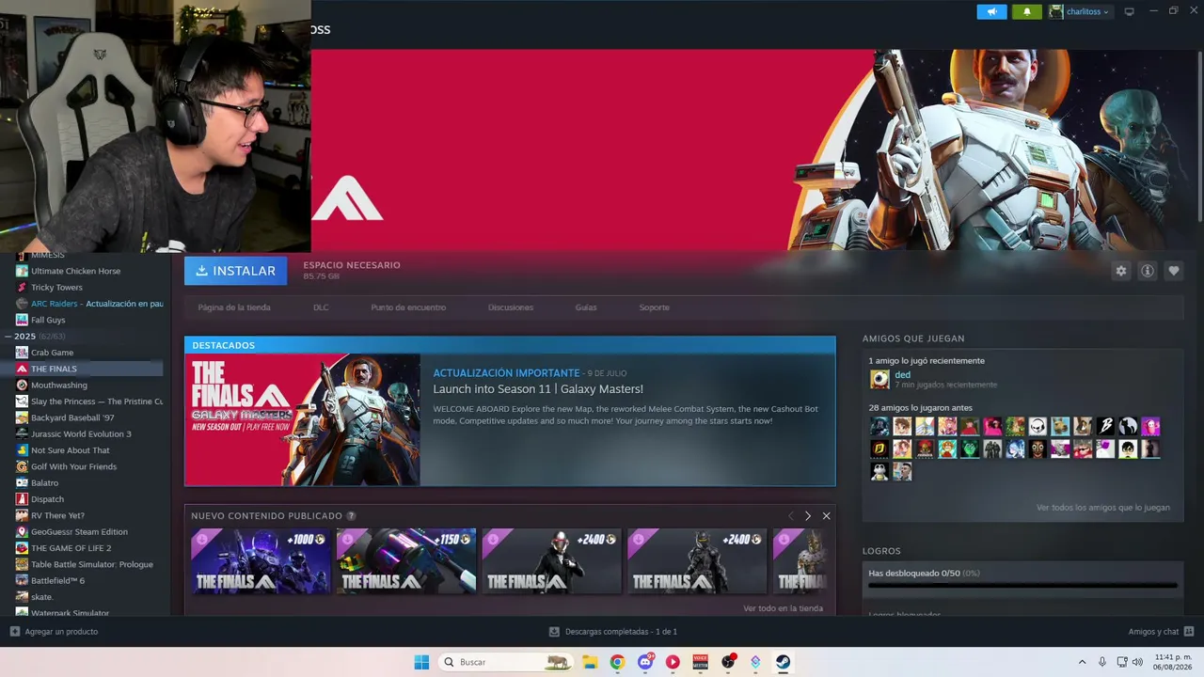This screenshot has width=1204, height=677.
Task: Open the Soporte tab
Action: [655, 307]
